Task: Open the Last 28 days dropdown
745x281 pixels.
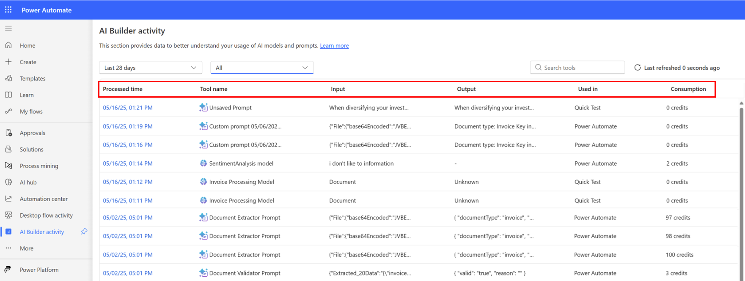Action: 151,68
